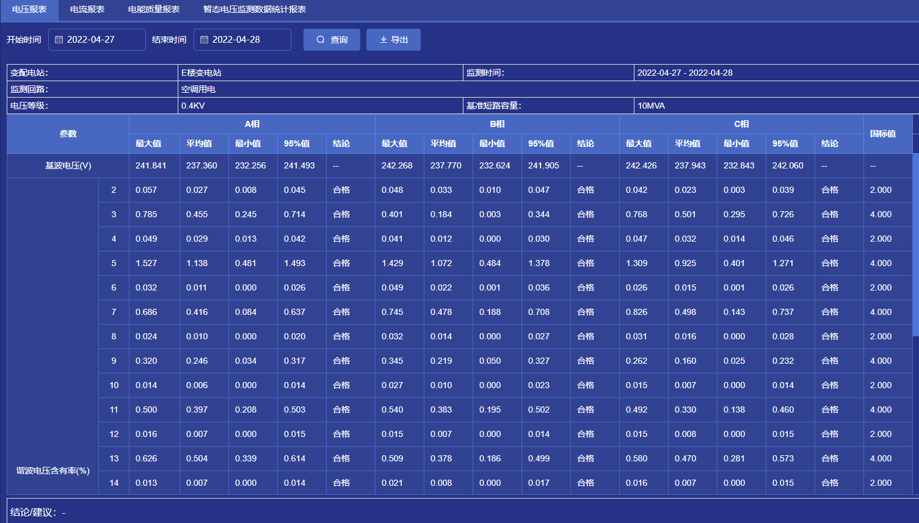
Task: Click the value 1.527 in harmonic 5 row
Action: tap(147, 263)
